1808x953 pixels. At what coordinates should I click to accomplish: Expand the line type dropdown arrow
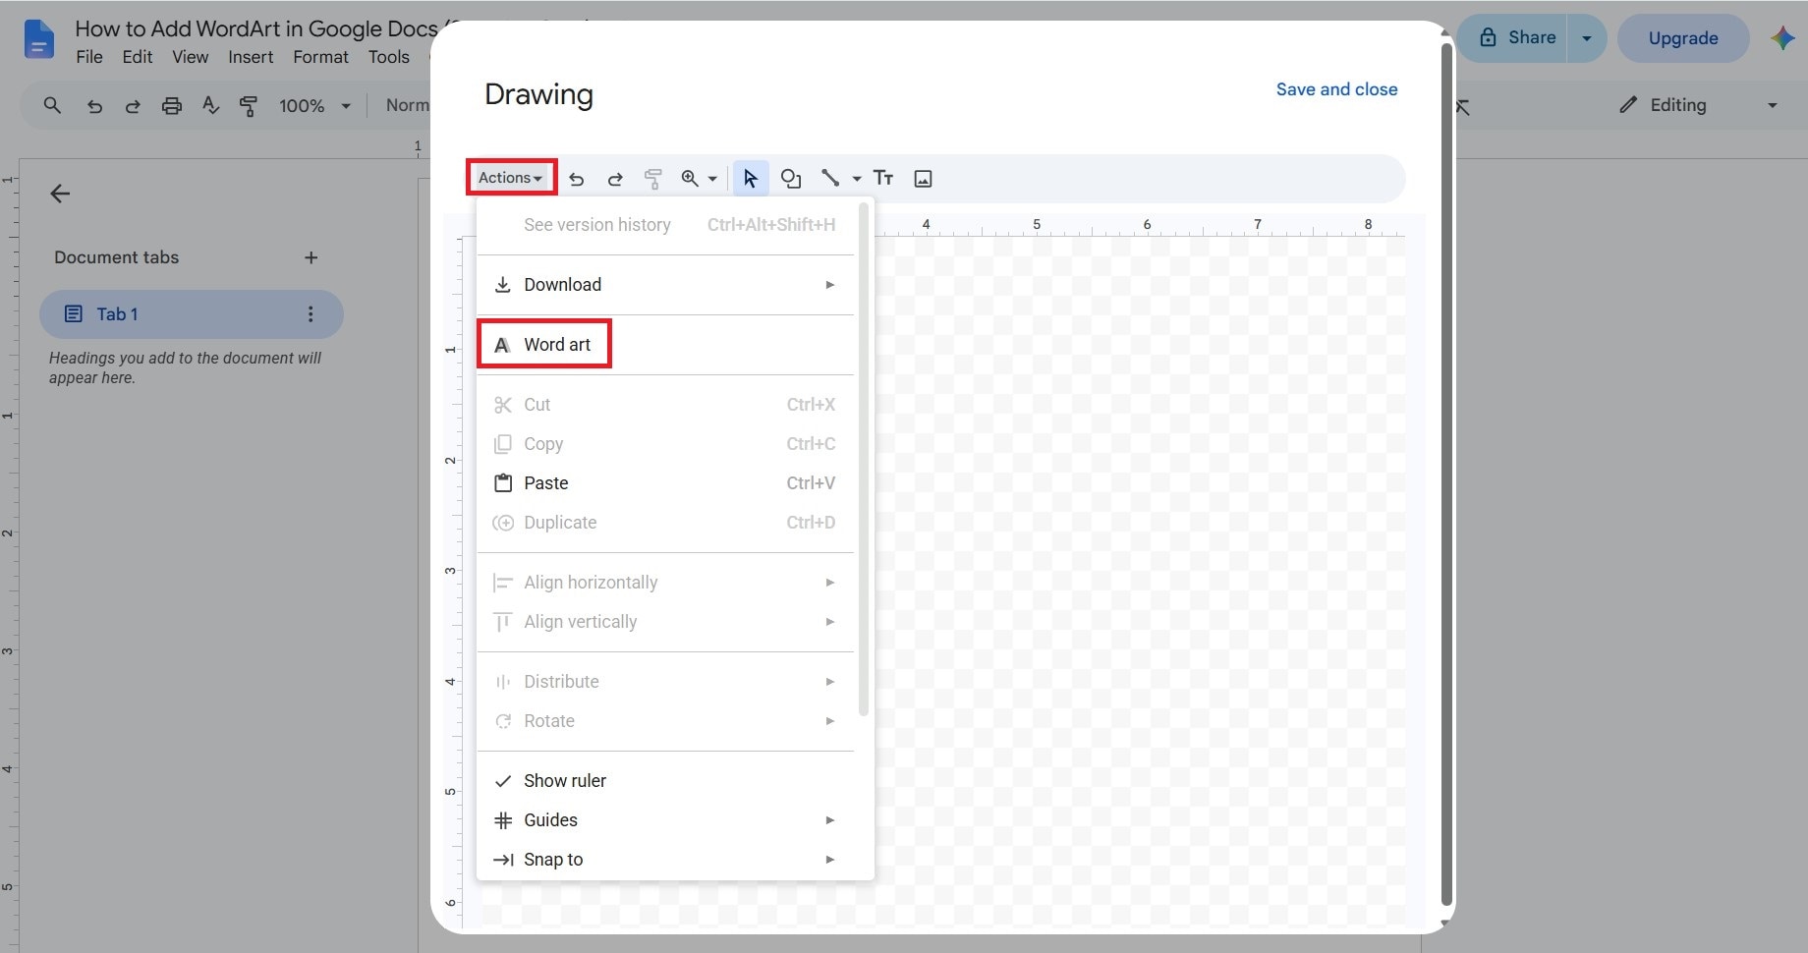click(x=857, y=179)
